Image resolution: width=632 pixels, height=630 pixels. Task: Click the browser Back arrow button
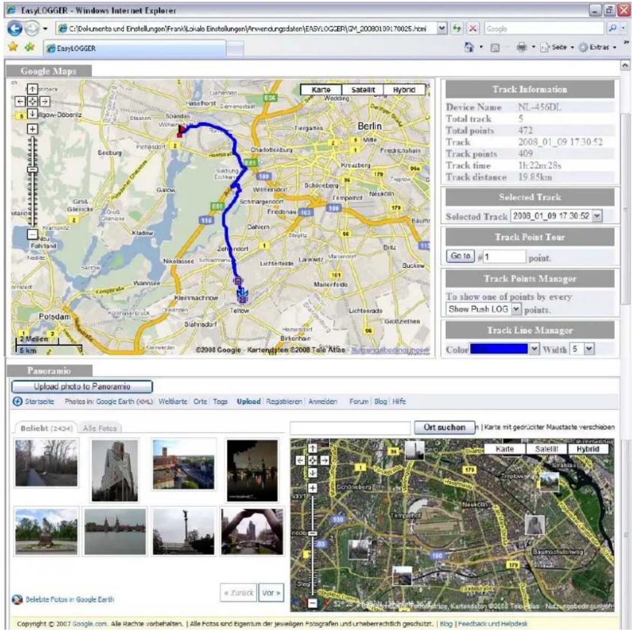click(x=15, y=28)
